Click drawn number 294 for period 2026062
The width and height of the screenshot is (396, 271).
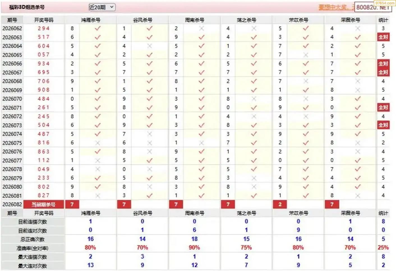43,28
